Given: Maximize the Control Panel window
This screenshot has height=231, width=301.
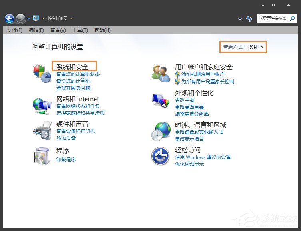Looking at the screenshot, I should pos(273,5).
